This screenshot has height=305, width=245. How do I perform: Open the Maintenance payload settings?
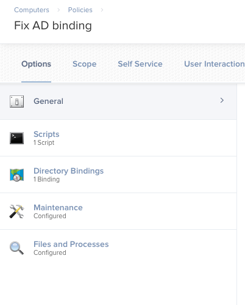pos(118,211)
